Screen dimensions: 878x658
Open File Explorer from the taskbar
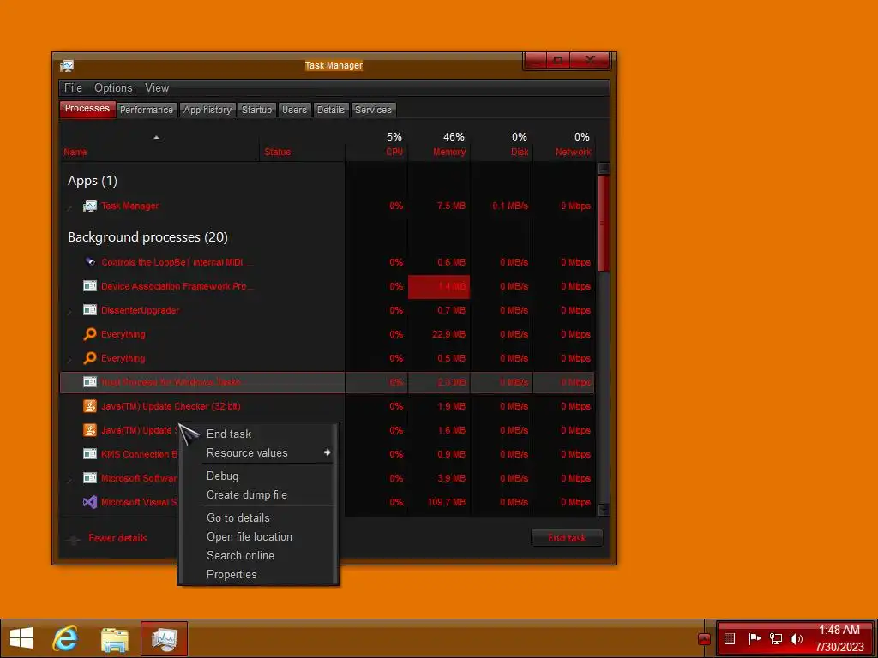pyautogui.click(x=115, y=639)
